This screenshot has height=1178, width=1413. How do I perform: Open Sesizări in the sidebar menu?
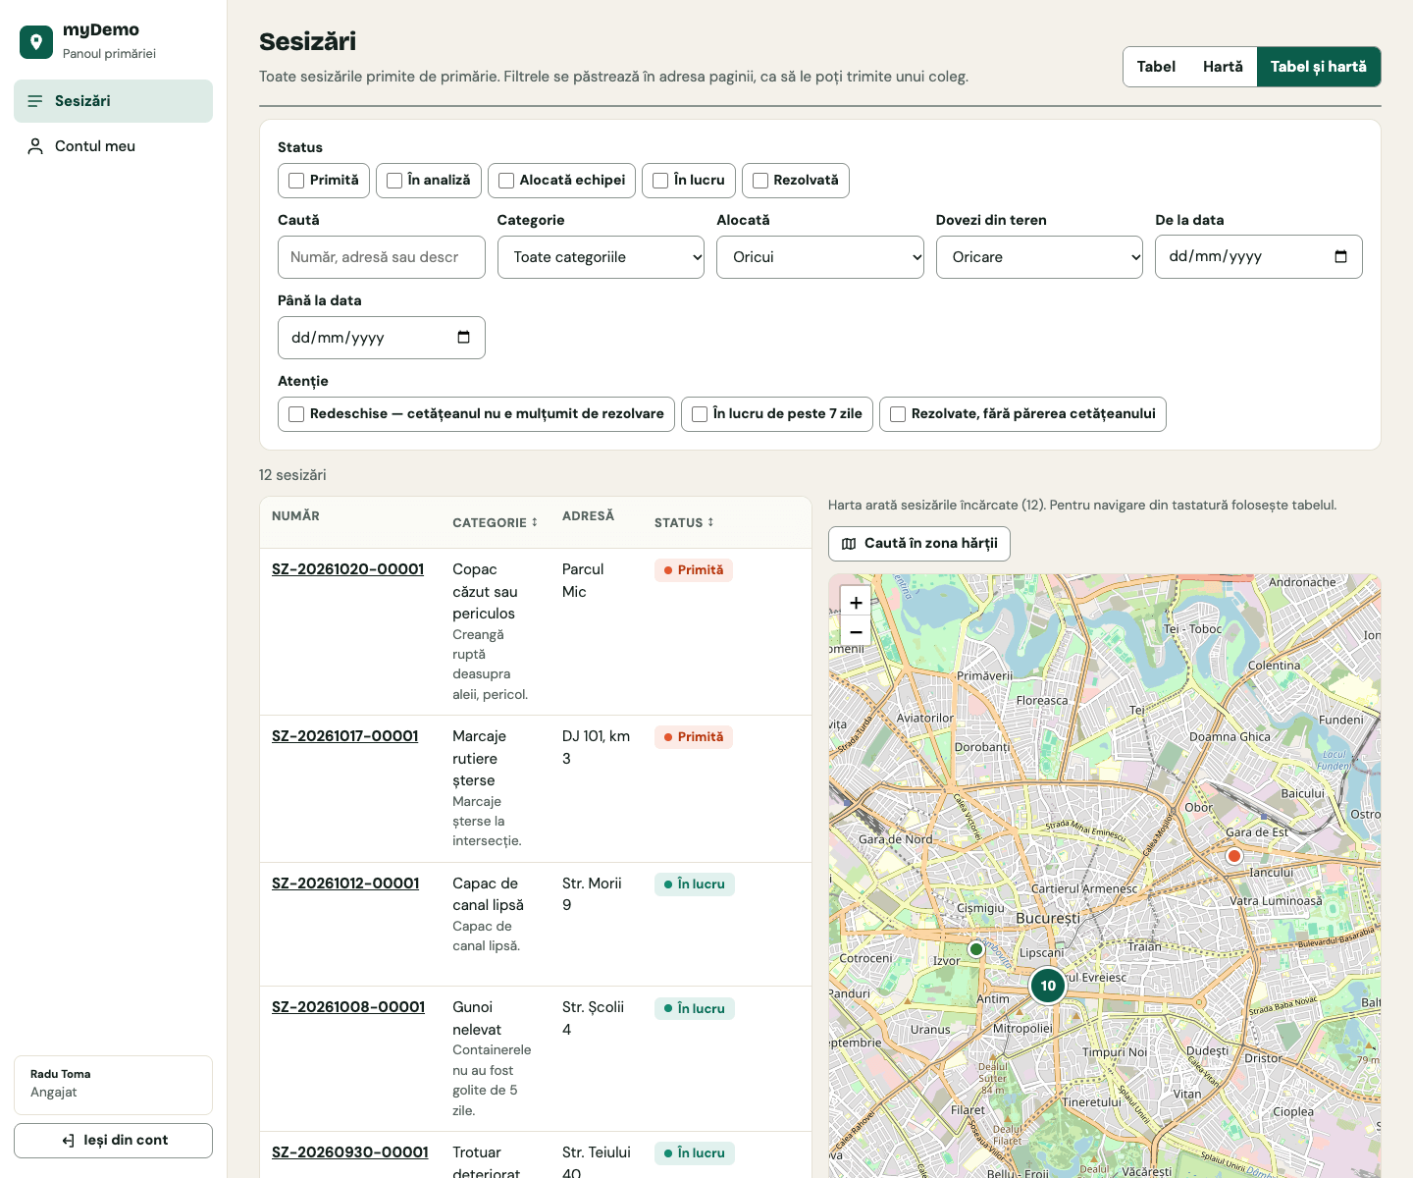(x=113, y=101)
